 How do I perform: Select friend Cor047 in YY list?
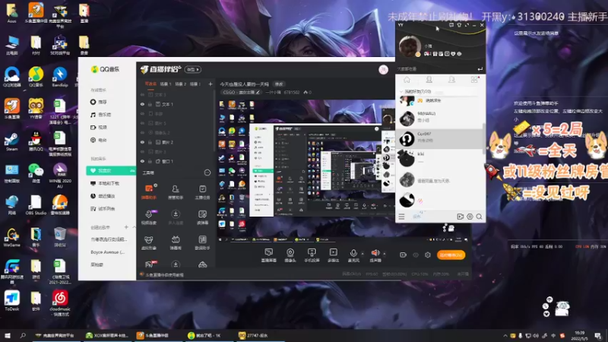(x=439, y=138)
